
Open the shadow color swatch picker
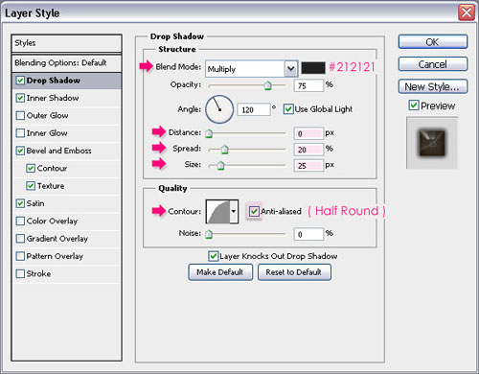tap(313, 68)
